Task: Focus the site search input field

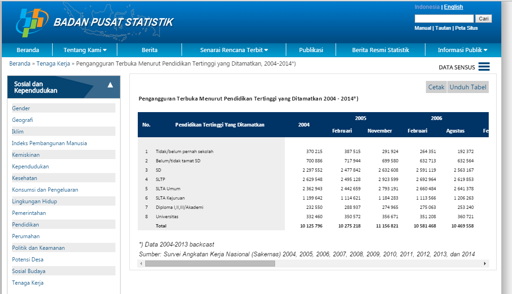Action: (x=444, y=19)
